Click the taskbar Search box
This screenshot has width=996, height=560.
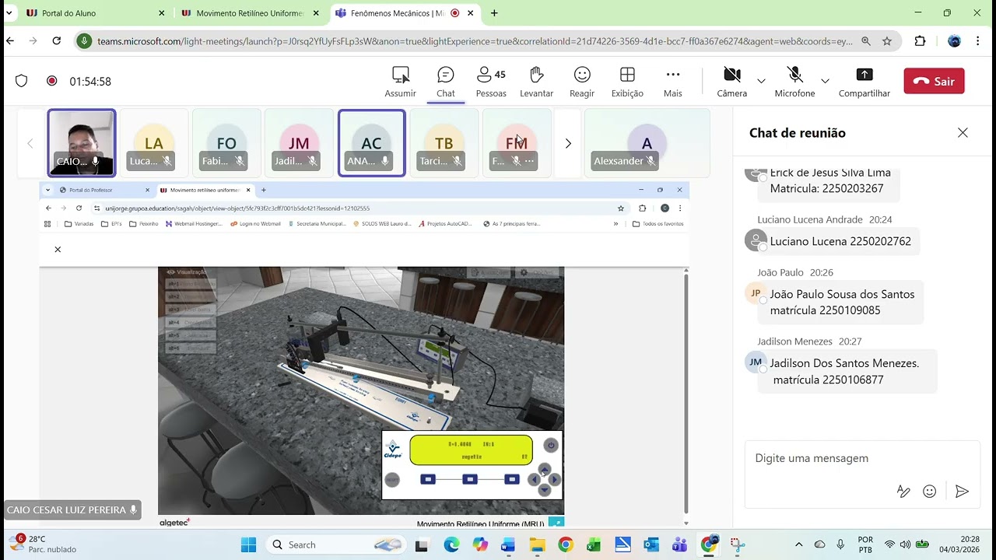[x=336, y=544]
